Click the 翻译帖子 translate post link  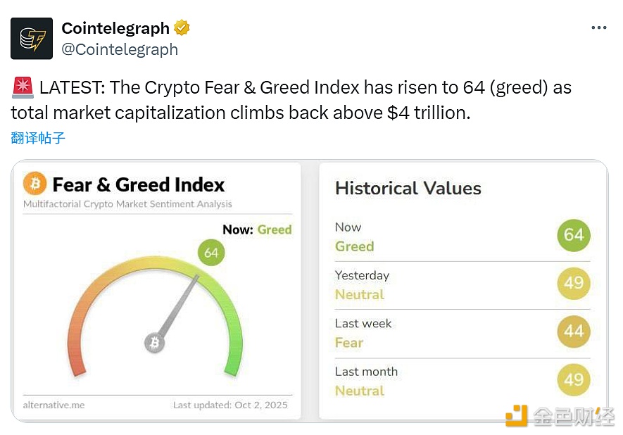[38, 138]
